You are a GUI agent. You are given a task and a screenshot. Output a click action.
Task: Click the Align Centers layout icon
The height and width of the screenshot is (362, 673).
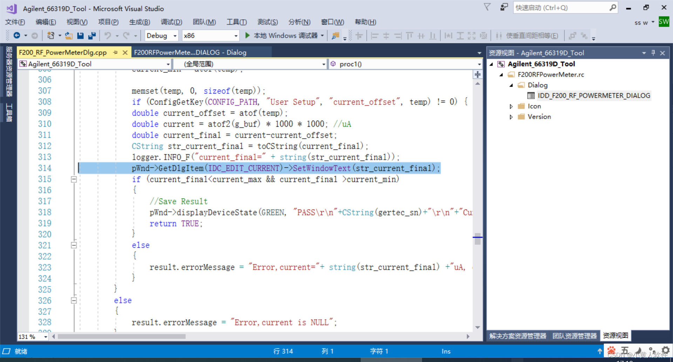click(386, 36)
